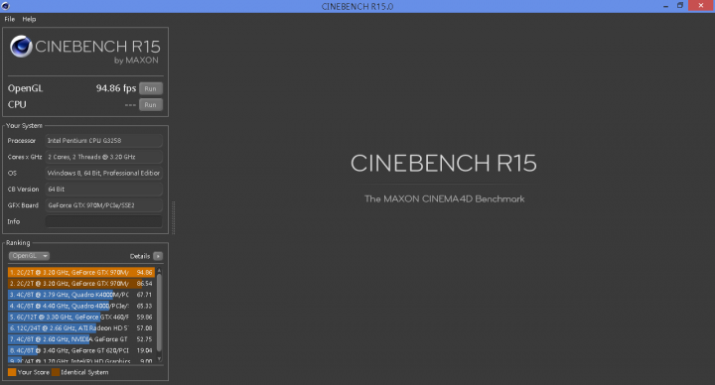The image size is (715, 385).
Task: Restore down the Cinebench window
Action: point(680,6)
